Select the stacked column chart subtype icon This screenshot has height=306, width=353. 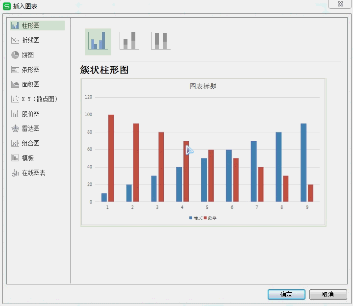tap(129, 41)
